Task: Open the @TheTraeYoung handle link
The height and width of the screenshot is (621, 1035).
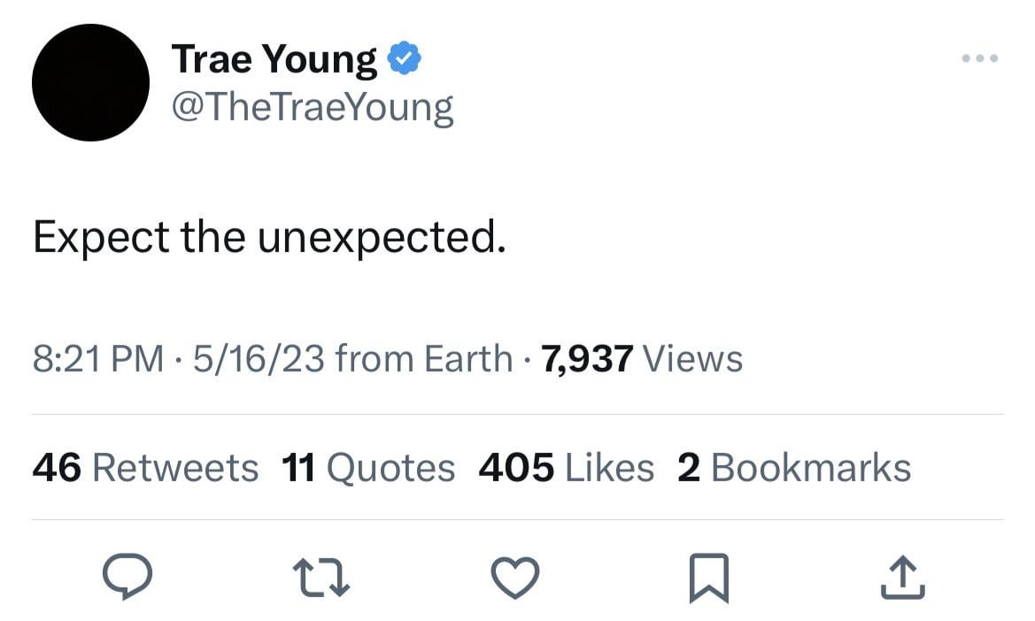Action: coord(312,107)
